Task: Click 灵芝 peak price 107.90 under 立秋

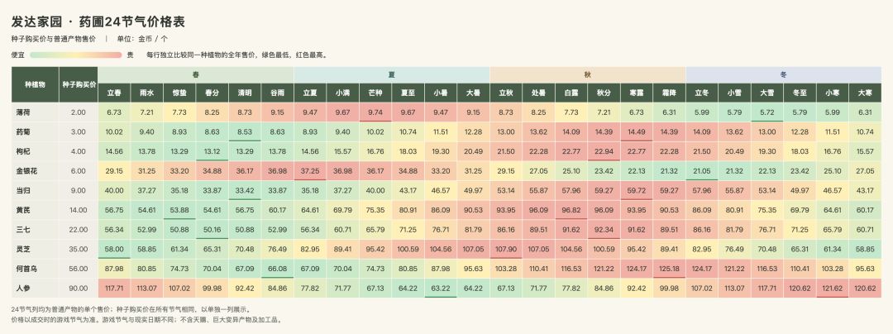Action: pyautogui.click(x=506, y=249)
